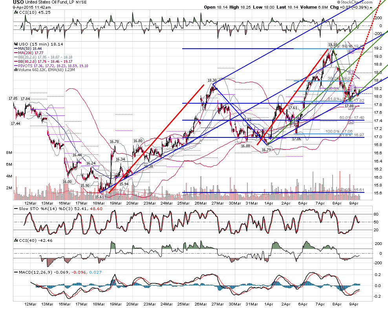388x309 pixels.
Task: Click the MA(200) red legend swatch
Action: (x=16, y=53)
